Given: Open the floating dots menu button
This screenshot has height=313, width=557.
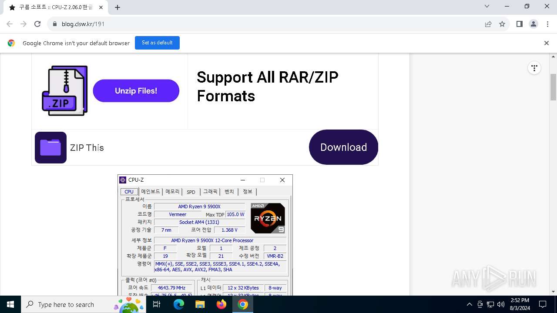Looking at the screenshot, I should click(x=534, y=68).
